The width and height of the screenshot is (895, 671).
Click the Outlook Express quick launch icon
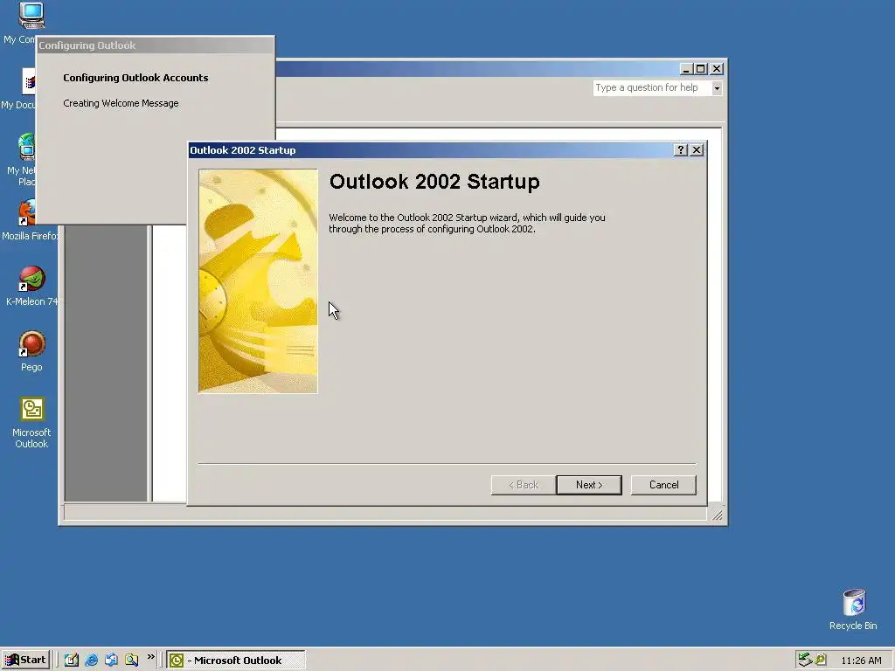111,660
